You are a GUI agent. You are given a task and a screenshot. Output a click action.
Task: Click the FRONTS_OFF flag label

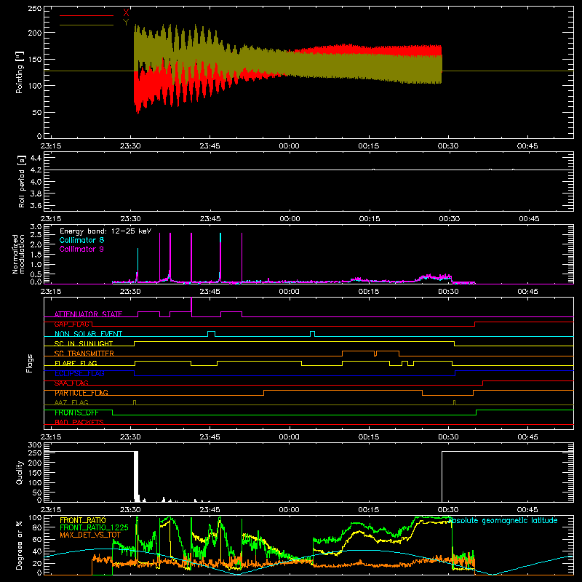76,412
